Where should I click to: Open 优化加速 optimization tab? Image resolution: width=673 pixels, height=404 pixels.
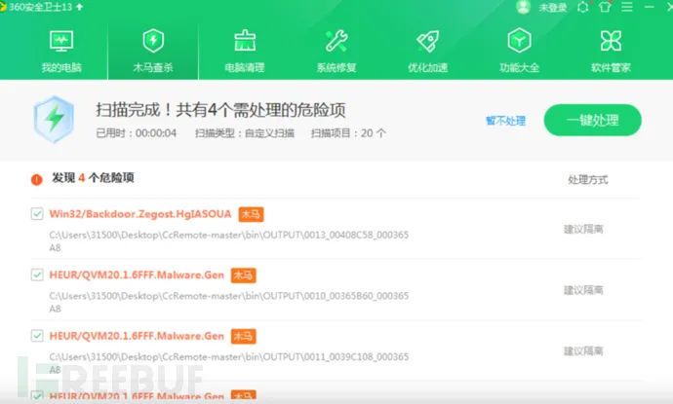(428, 52)
